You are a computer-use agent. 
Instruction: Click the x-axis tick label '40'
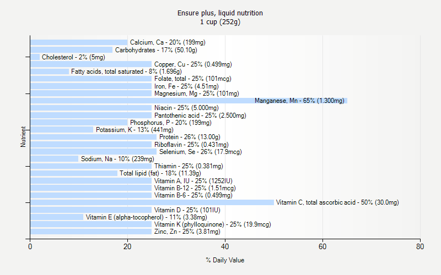pyautogui.click(x=225, y=246)
